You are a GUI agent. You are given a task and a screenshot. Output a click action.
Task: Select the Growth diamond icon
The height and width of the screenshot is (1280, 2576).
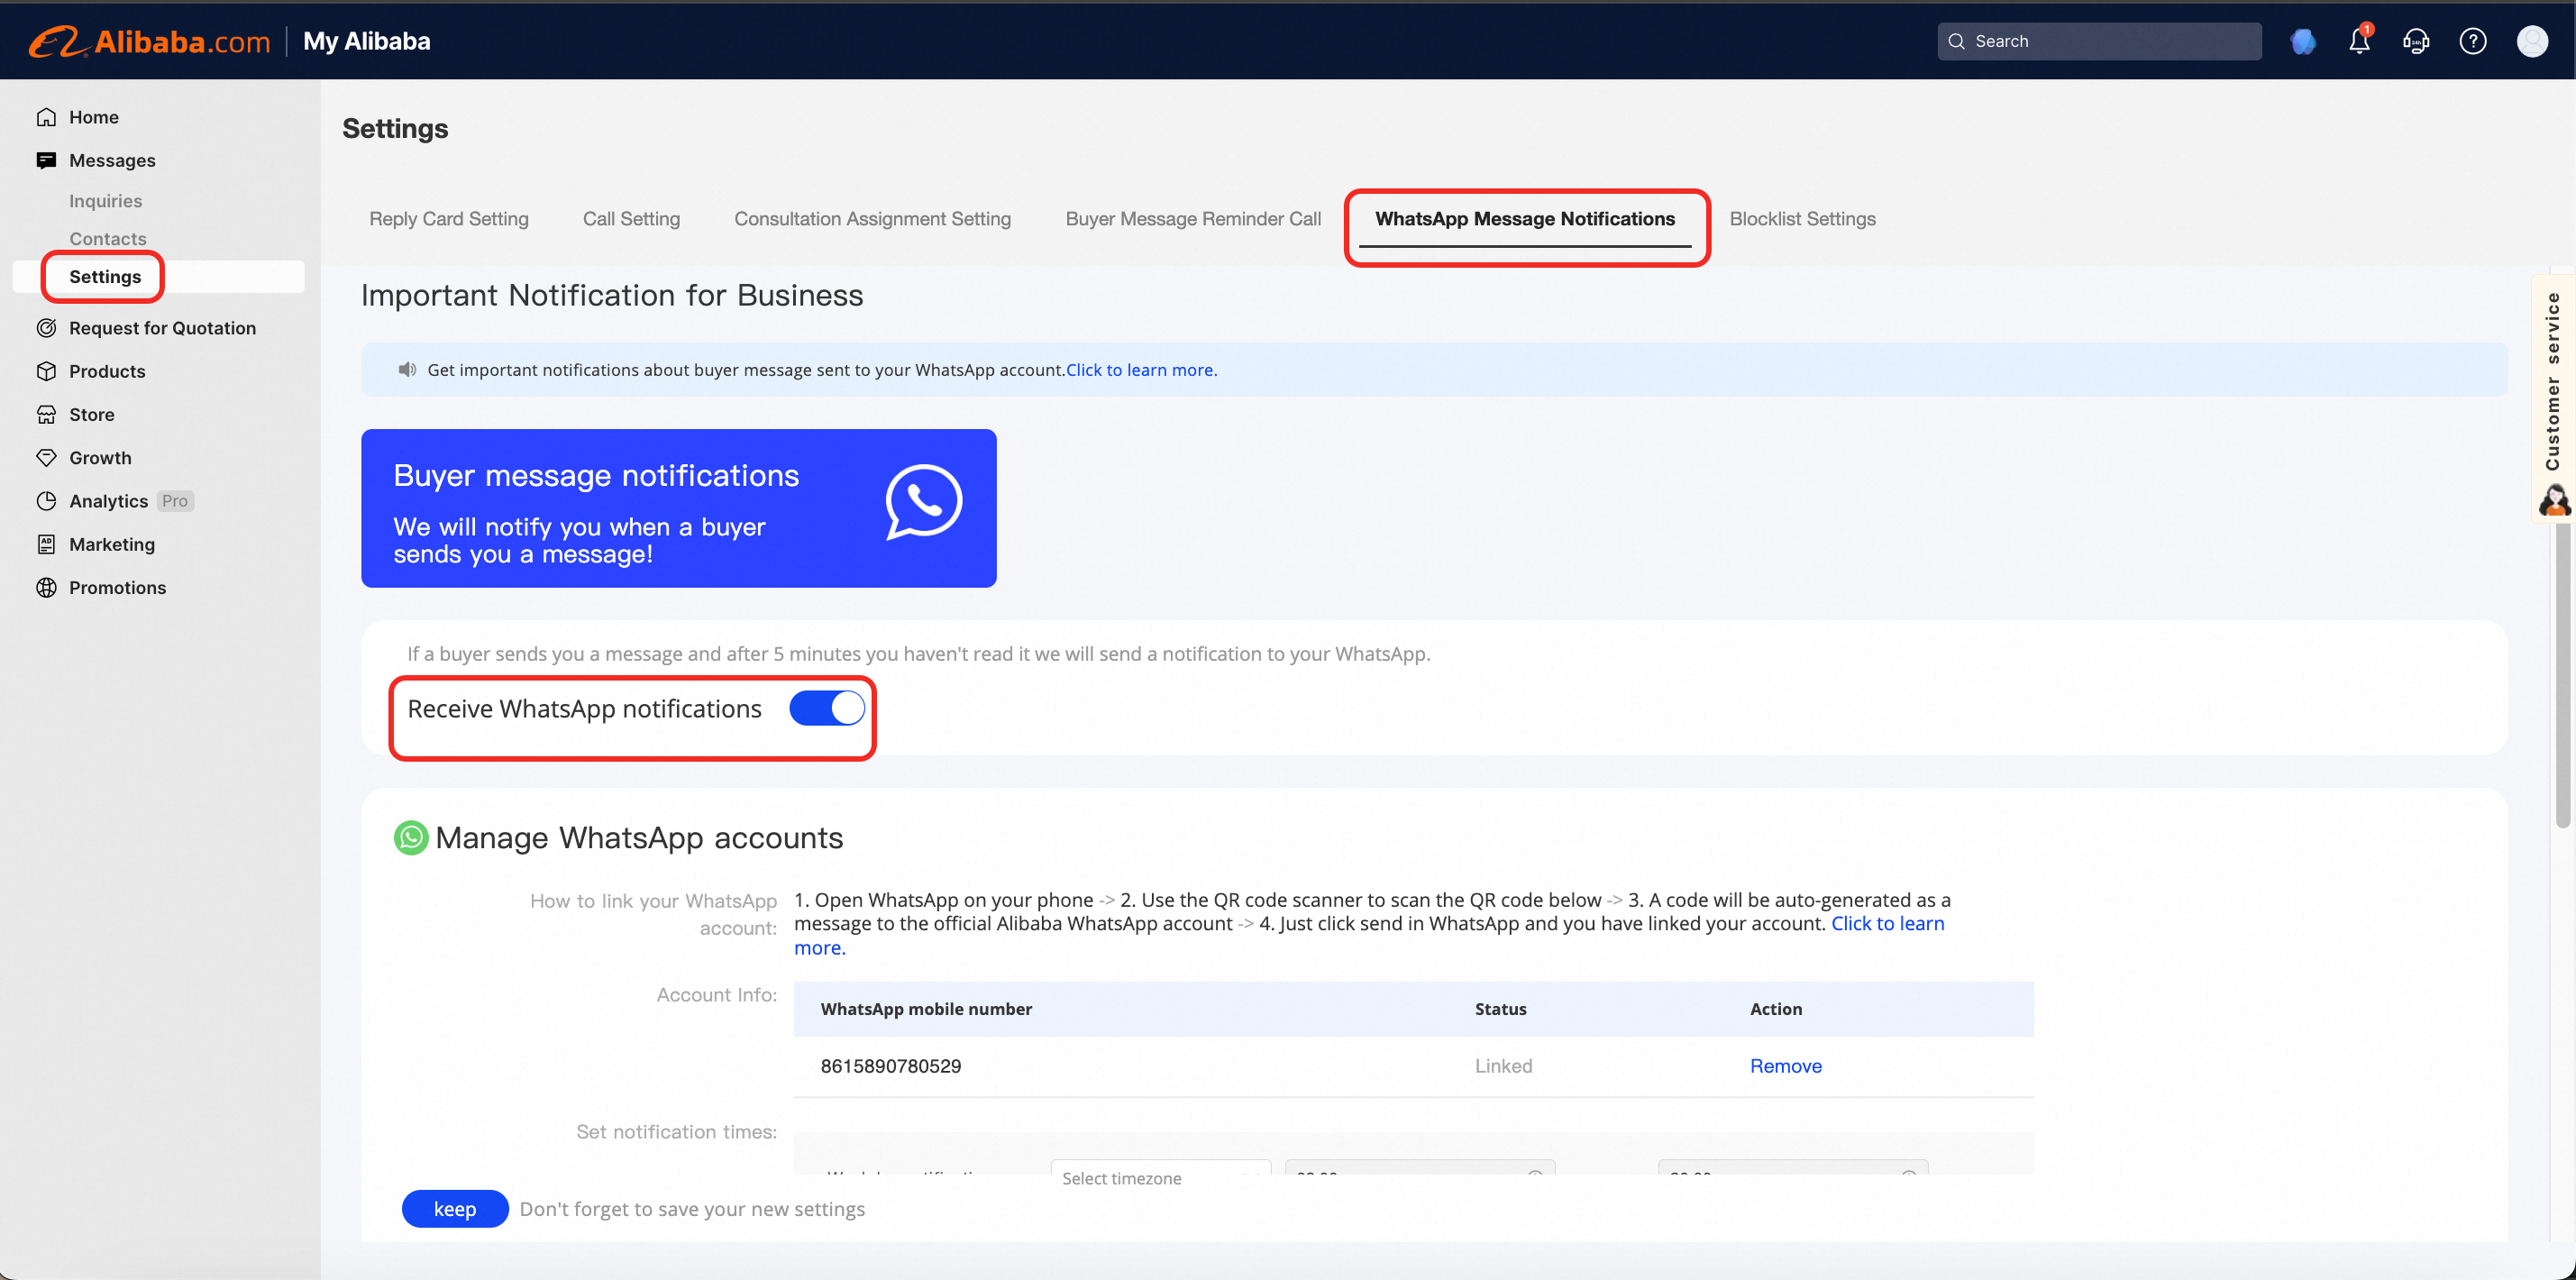[x=46, y=457]
